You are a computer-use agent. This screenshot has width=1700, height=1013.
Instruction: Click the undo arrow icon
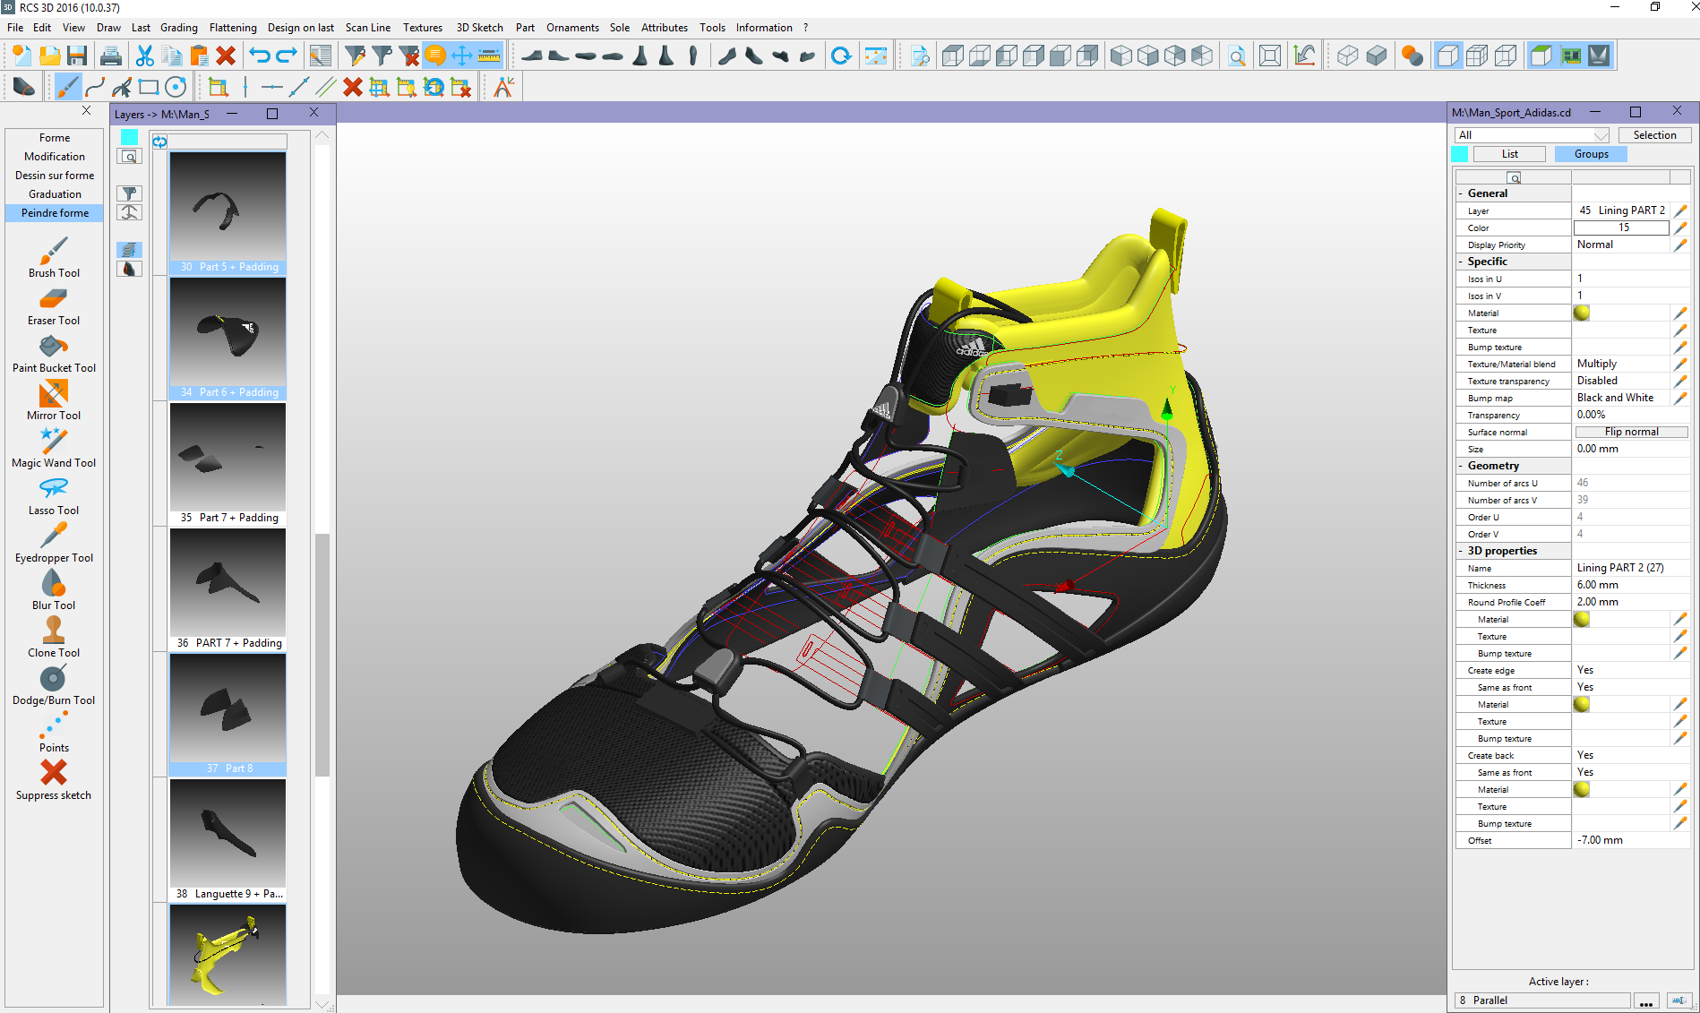click(260, 56)
